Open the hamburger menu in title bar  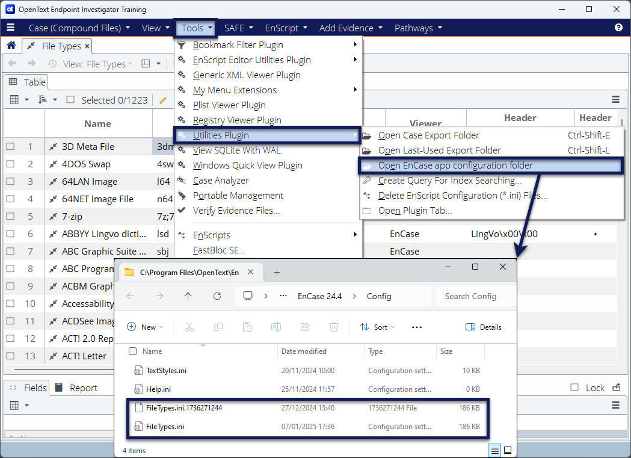pyautogui.click(x=11, y=27)
